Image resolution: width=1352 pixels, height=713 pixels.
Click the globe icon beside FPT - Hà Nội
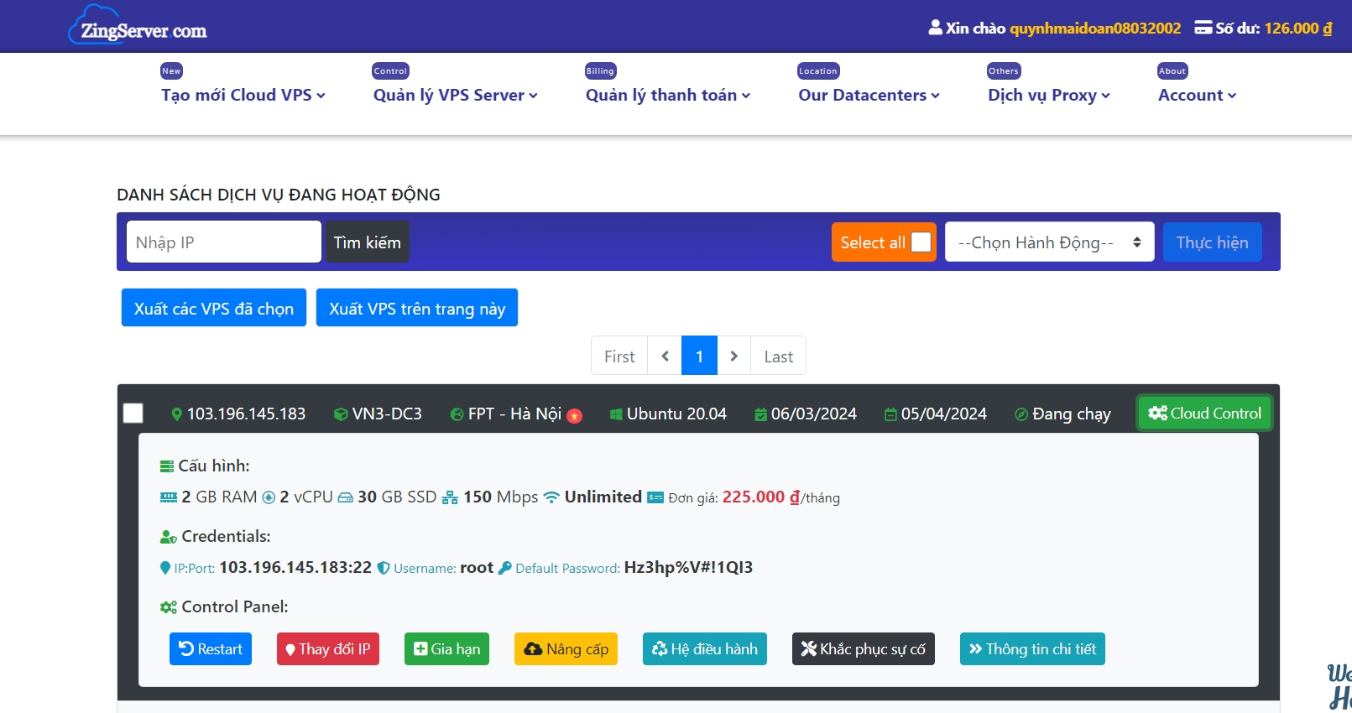coord(457,414)
